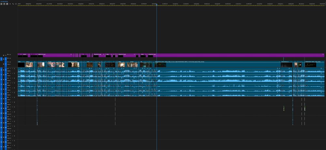Enable voice-over record on Audio 8
326x150 pixels.
click(14, 102)
